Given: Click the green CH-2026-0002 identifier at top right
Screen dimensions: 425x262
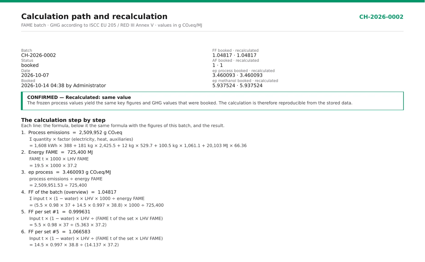Looking at the screenshot, I should [x=381, y=17].
